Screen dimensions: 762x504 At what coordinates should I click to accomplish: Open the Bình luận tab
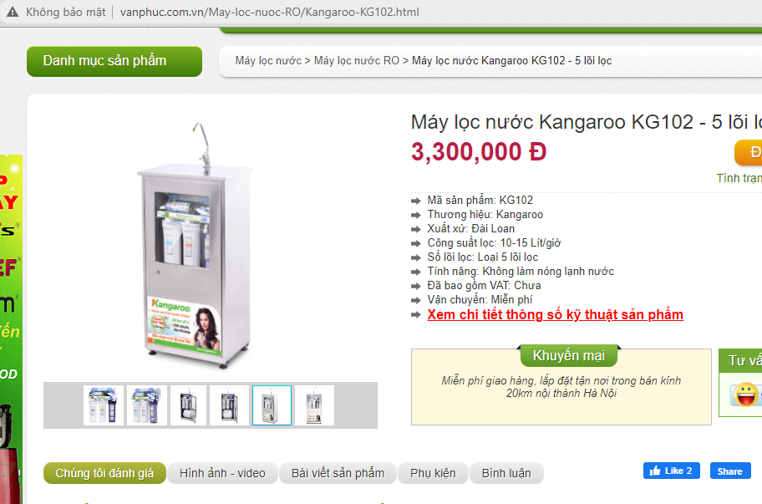point(506,473)
